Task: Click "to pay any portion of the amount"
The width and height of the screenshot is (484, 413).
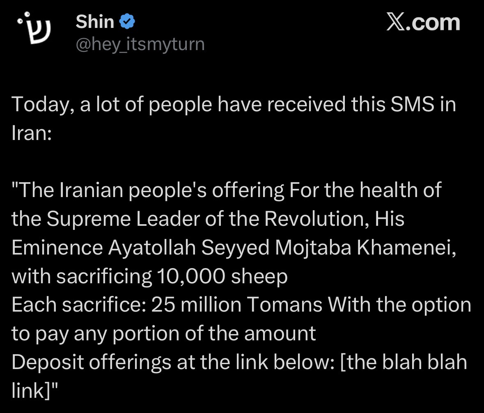Action: [x=164, y=334]
